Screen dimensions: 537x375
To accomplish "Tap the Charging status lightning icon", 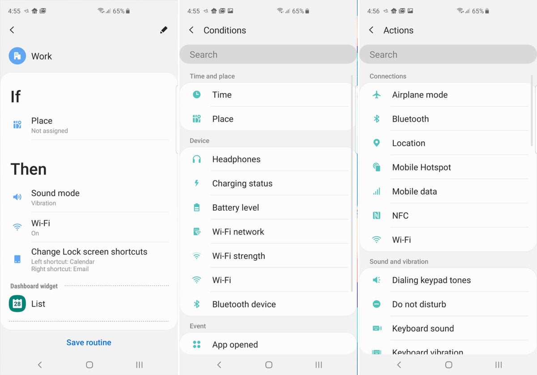I will point(196,183).
